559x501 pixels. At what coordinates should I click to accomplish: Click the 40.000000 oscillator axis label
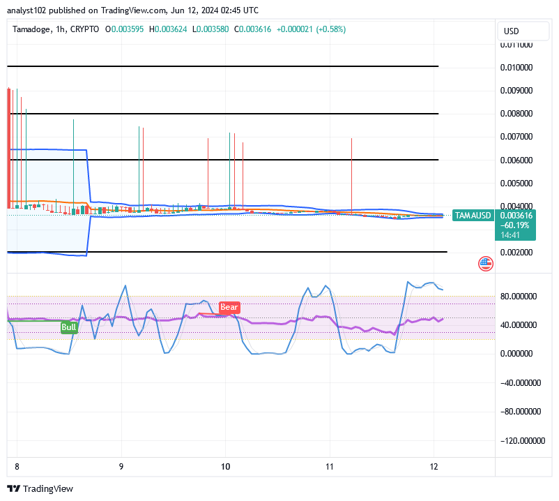pyautogui.click(x=519, y=324)
